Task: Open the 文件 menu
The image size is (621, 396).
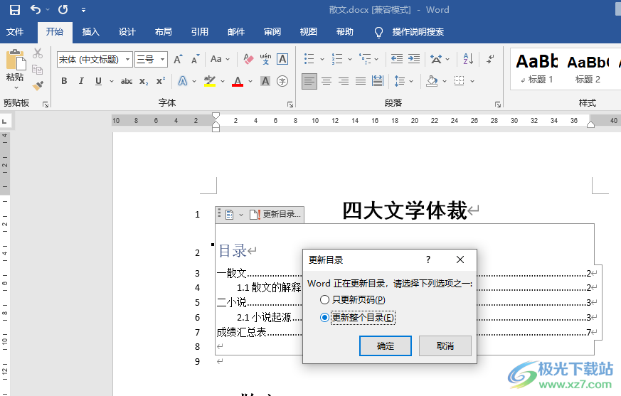Action: [x=15, y=32]
